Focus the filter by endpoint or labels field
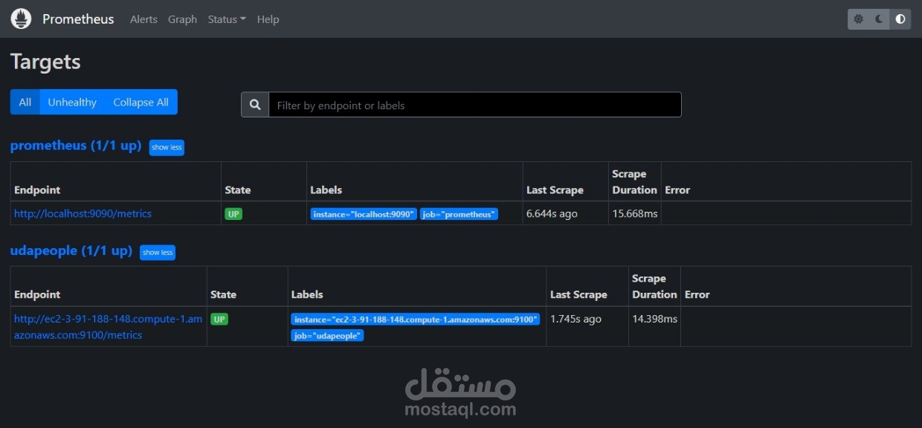This screenshot has width=922, height=428. click(x=474, y=105)
